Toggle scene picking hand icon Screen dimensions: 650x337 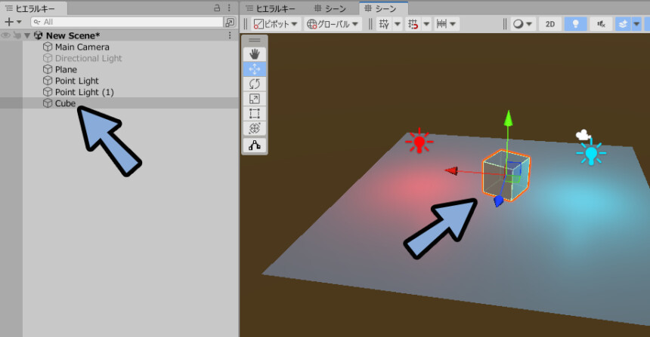tap(17, 35)
